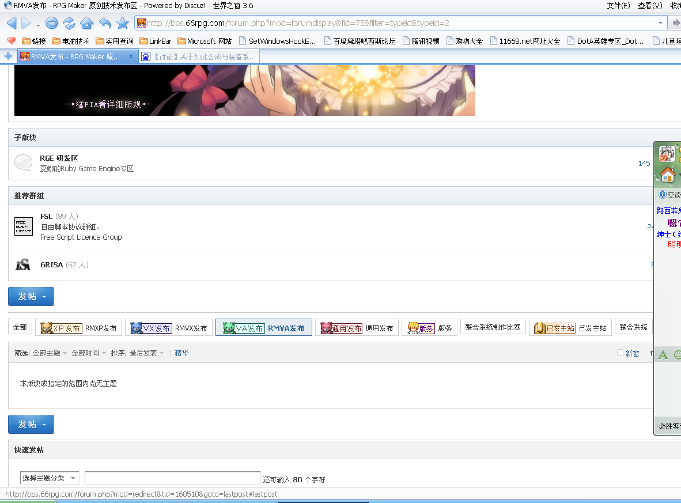Click the quick post title input field
The image size is (681, 503).
(x=172, y=478)
